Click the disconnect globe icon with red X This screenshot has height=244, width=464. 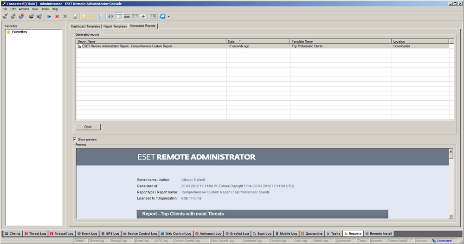(x=21, y=16)
